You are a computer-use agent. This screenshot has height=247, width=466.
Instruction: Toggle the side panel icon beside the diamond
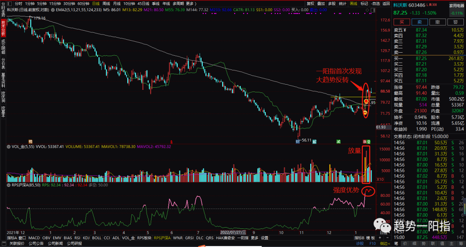373,10
